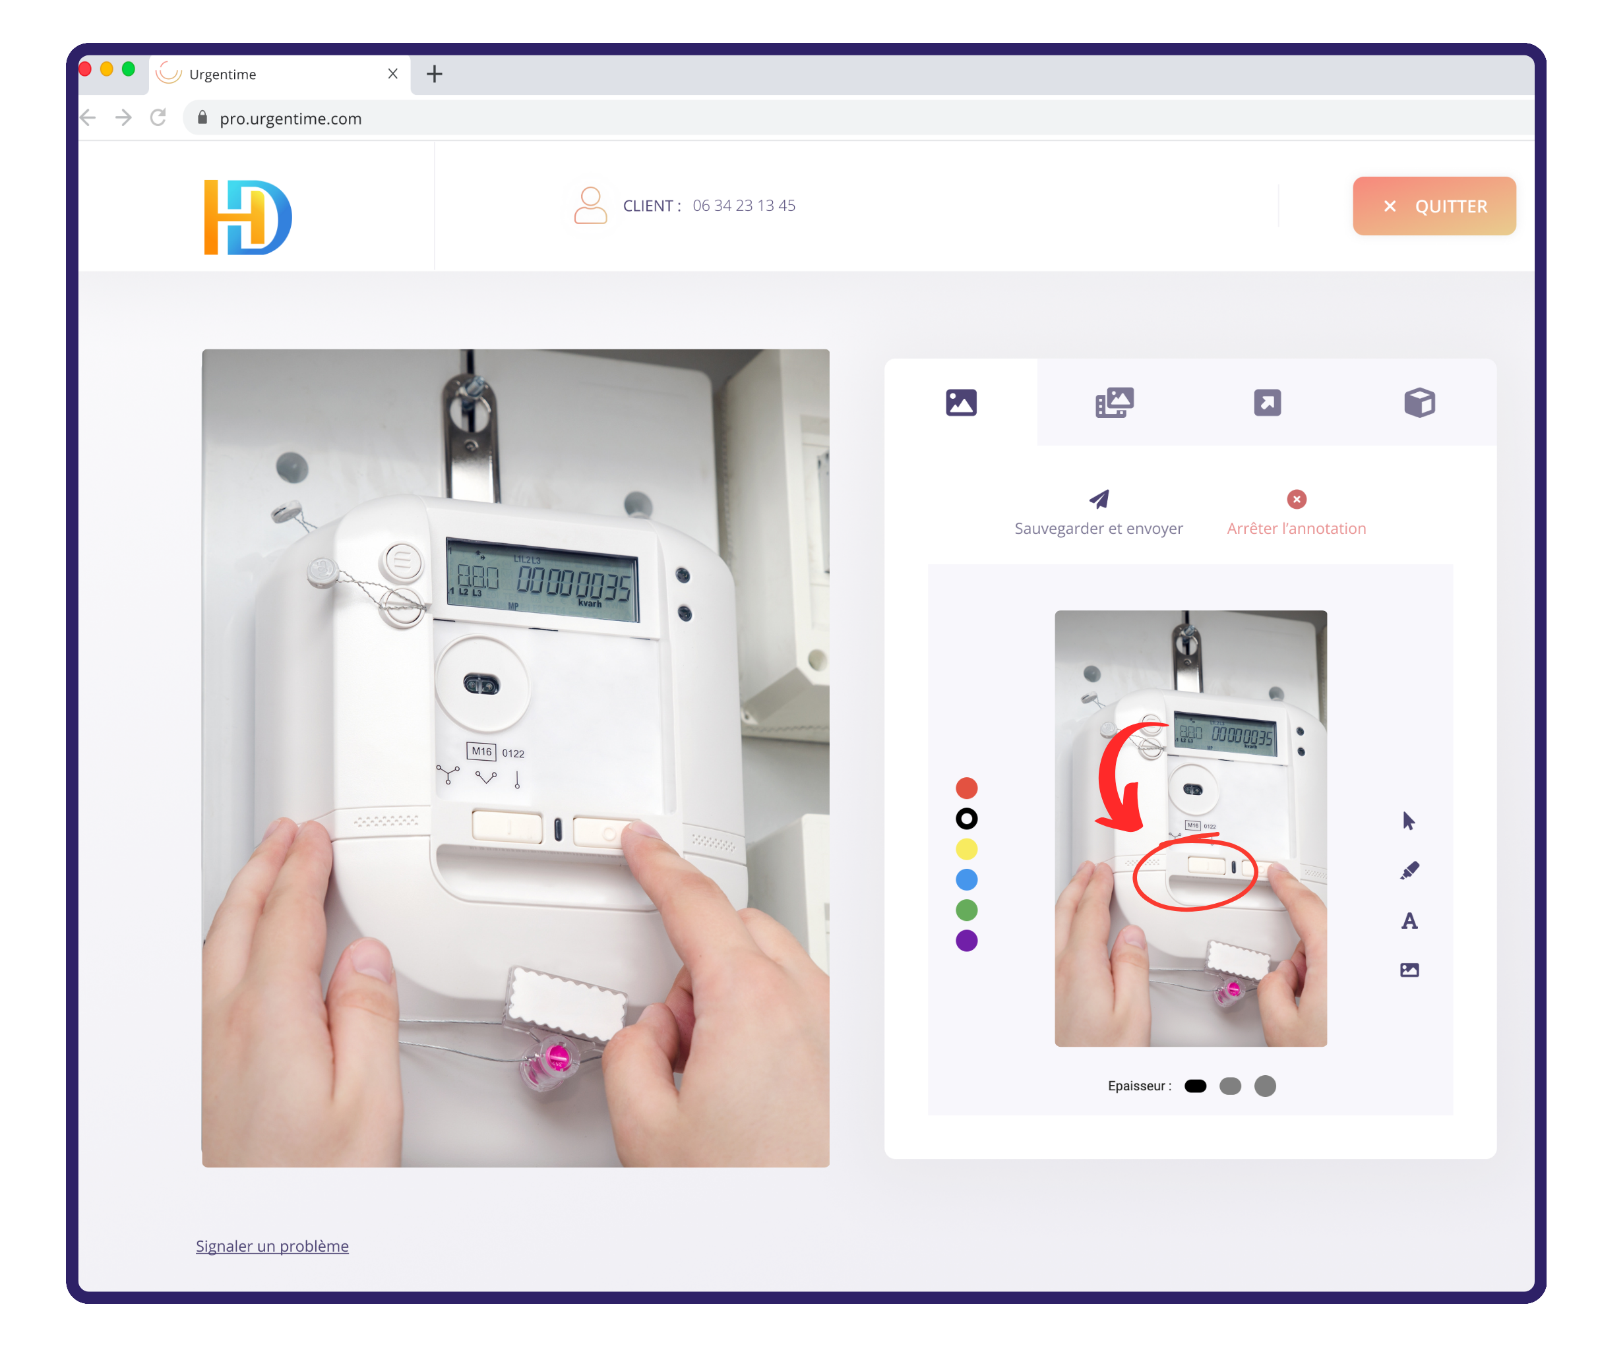Select the thickest Epaisseur option
Screen dimensions: 1598x1350
pos(1265,1086)
